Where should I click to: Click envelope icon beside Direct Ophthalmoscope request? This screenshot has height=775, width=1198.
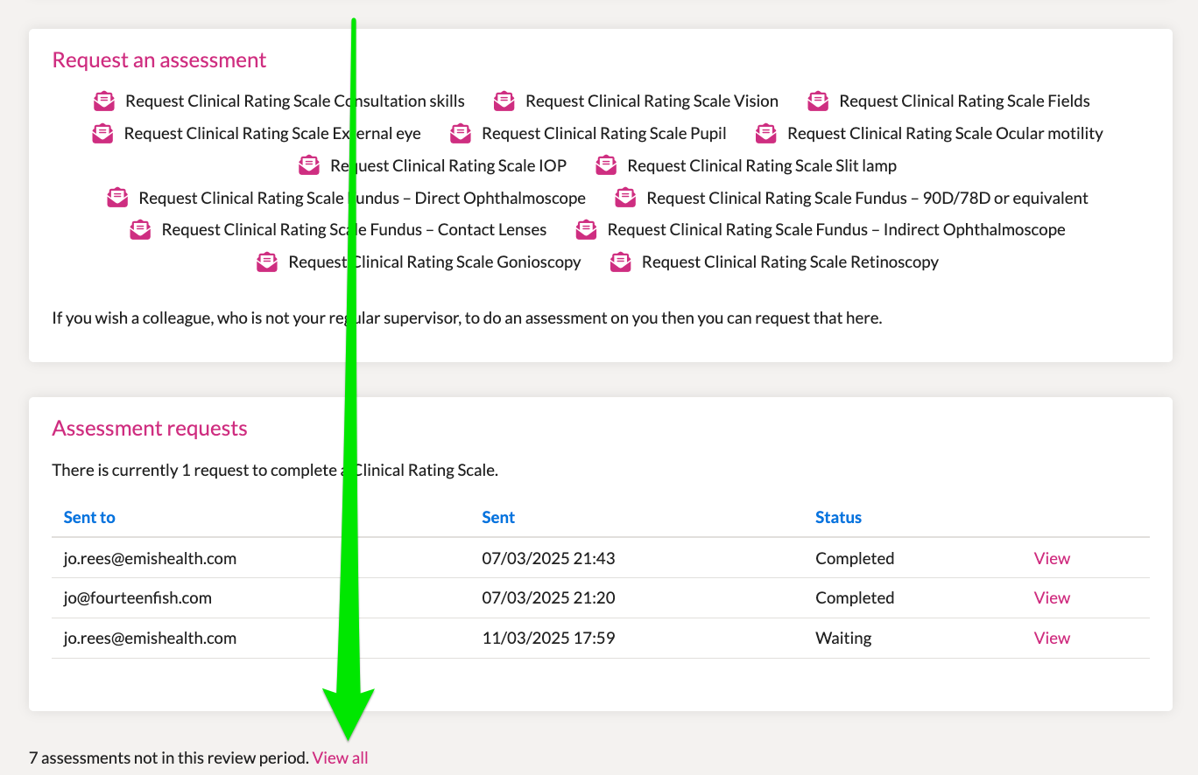click(117, 198)
